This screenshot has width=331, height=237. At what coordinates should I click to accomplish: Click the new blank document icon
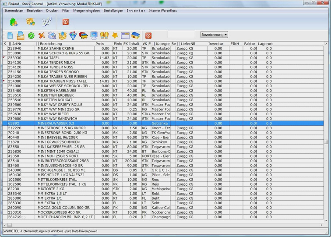tap(10, 35)
